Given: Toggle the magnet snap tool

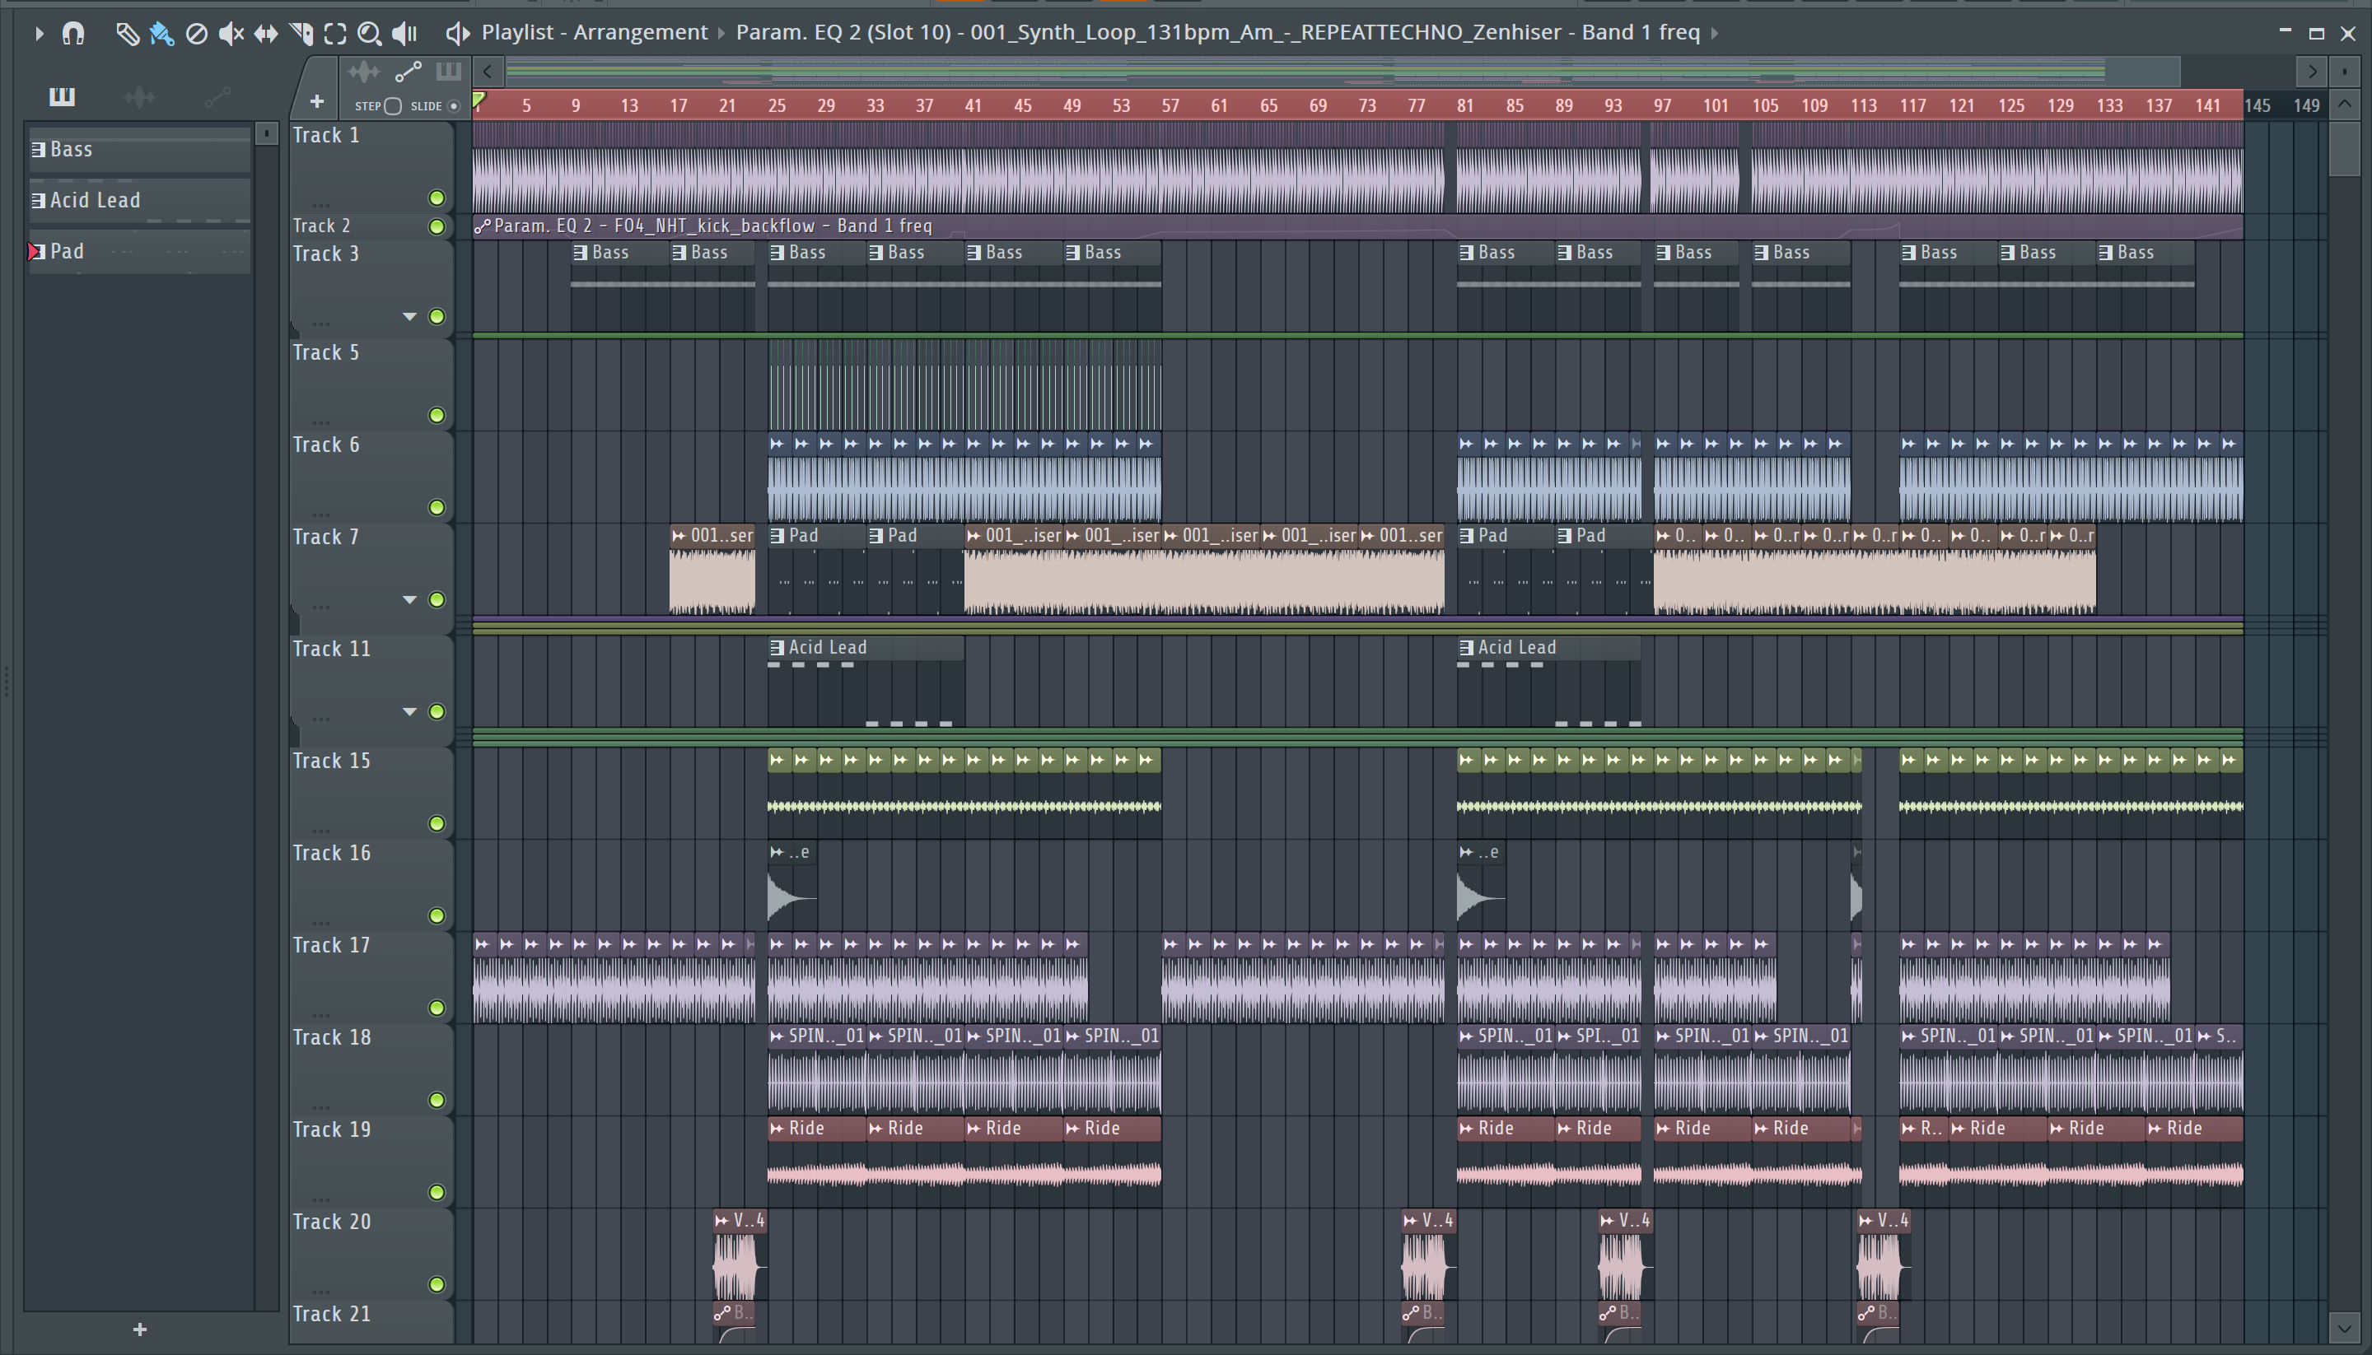Looking at the screenshot, I should point(72,34).
